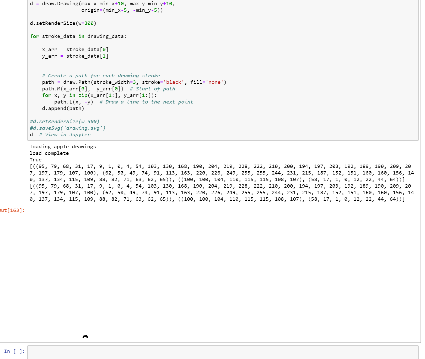Click the fill='none' argument

[208, 82]
